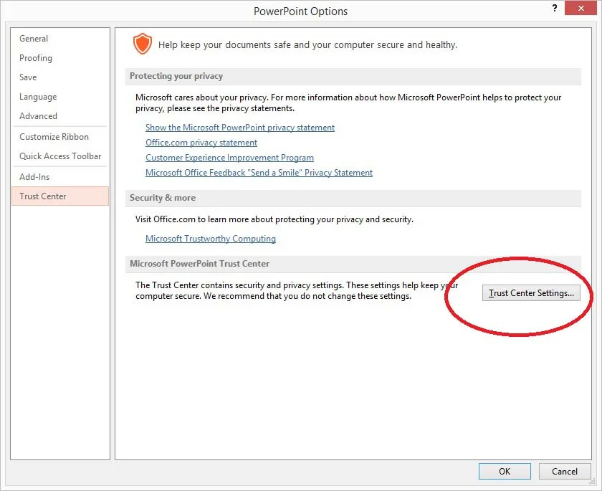The width and height of the screenshot is (602, 491).
Task: Click the Trust Center Settings button
Action: tap(531, 292)
